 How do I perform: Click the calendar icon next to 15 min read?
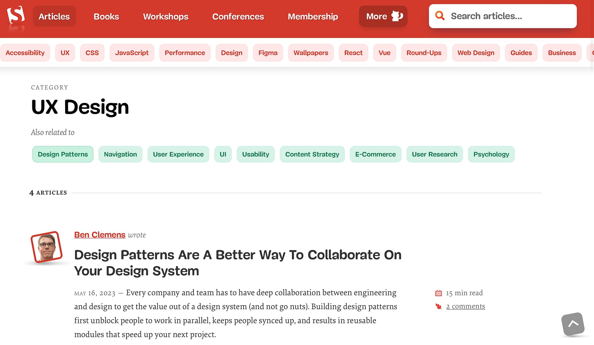point(439,292)
